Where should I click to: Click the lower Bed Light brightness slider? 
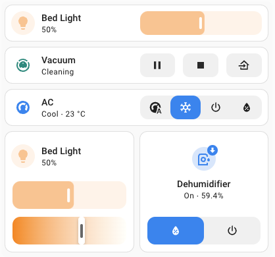click(x=69, y=195)
